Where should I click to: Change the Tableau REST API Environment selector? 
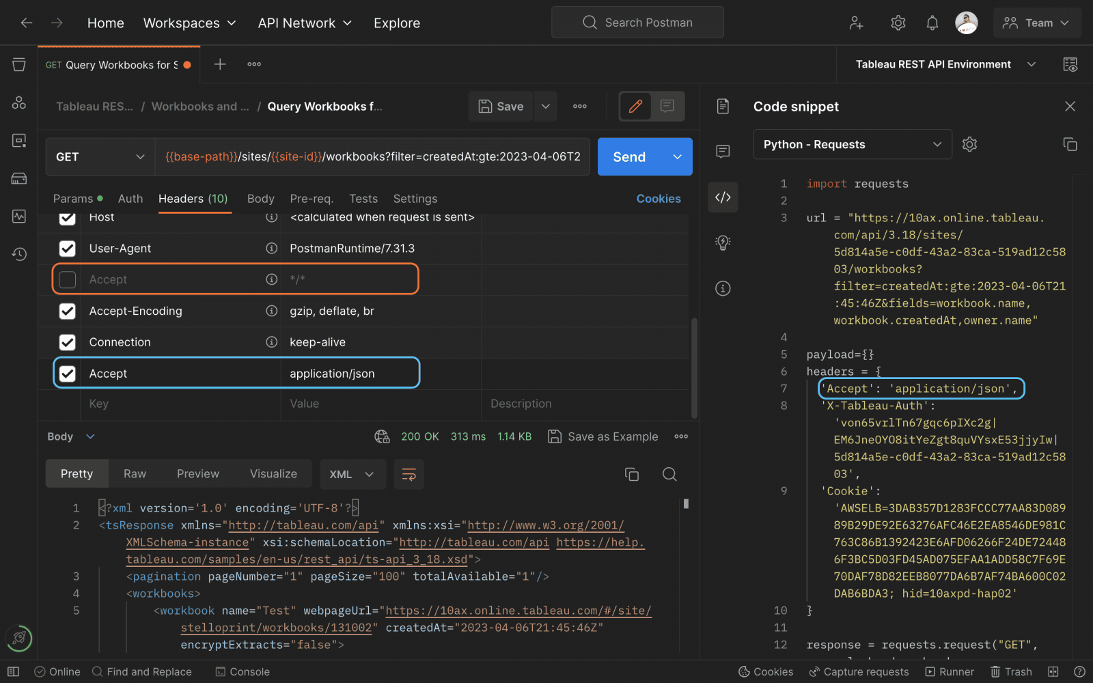pyautogui.click(x=946, y=64)
